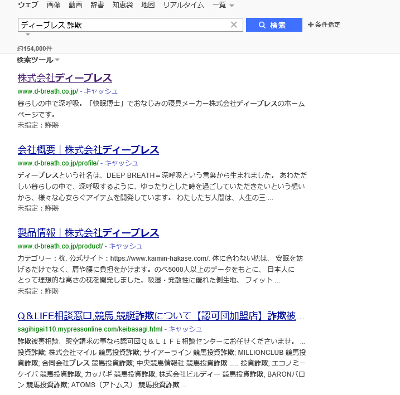Open the 製品情報｜株式会社ディーブレス result
This screenshot has height=395, width=400.
(x=88, y=233)
